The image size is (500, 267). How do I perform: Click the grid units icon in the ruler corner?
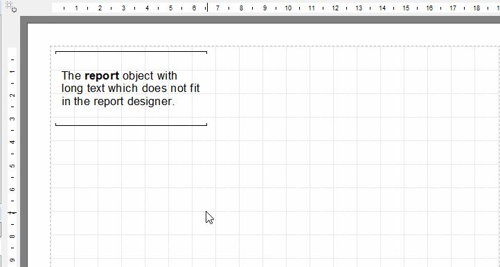[11, 6]
